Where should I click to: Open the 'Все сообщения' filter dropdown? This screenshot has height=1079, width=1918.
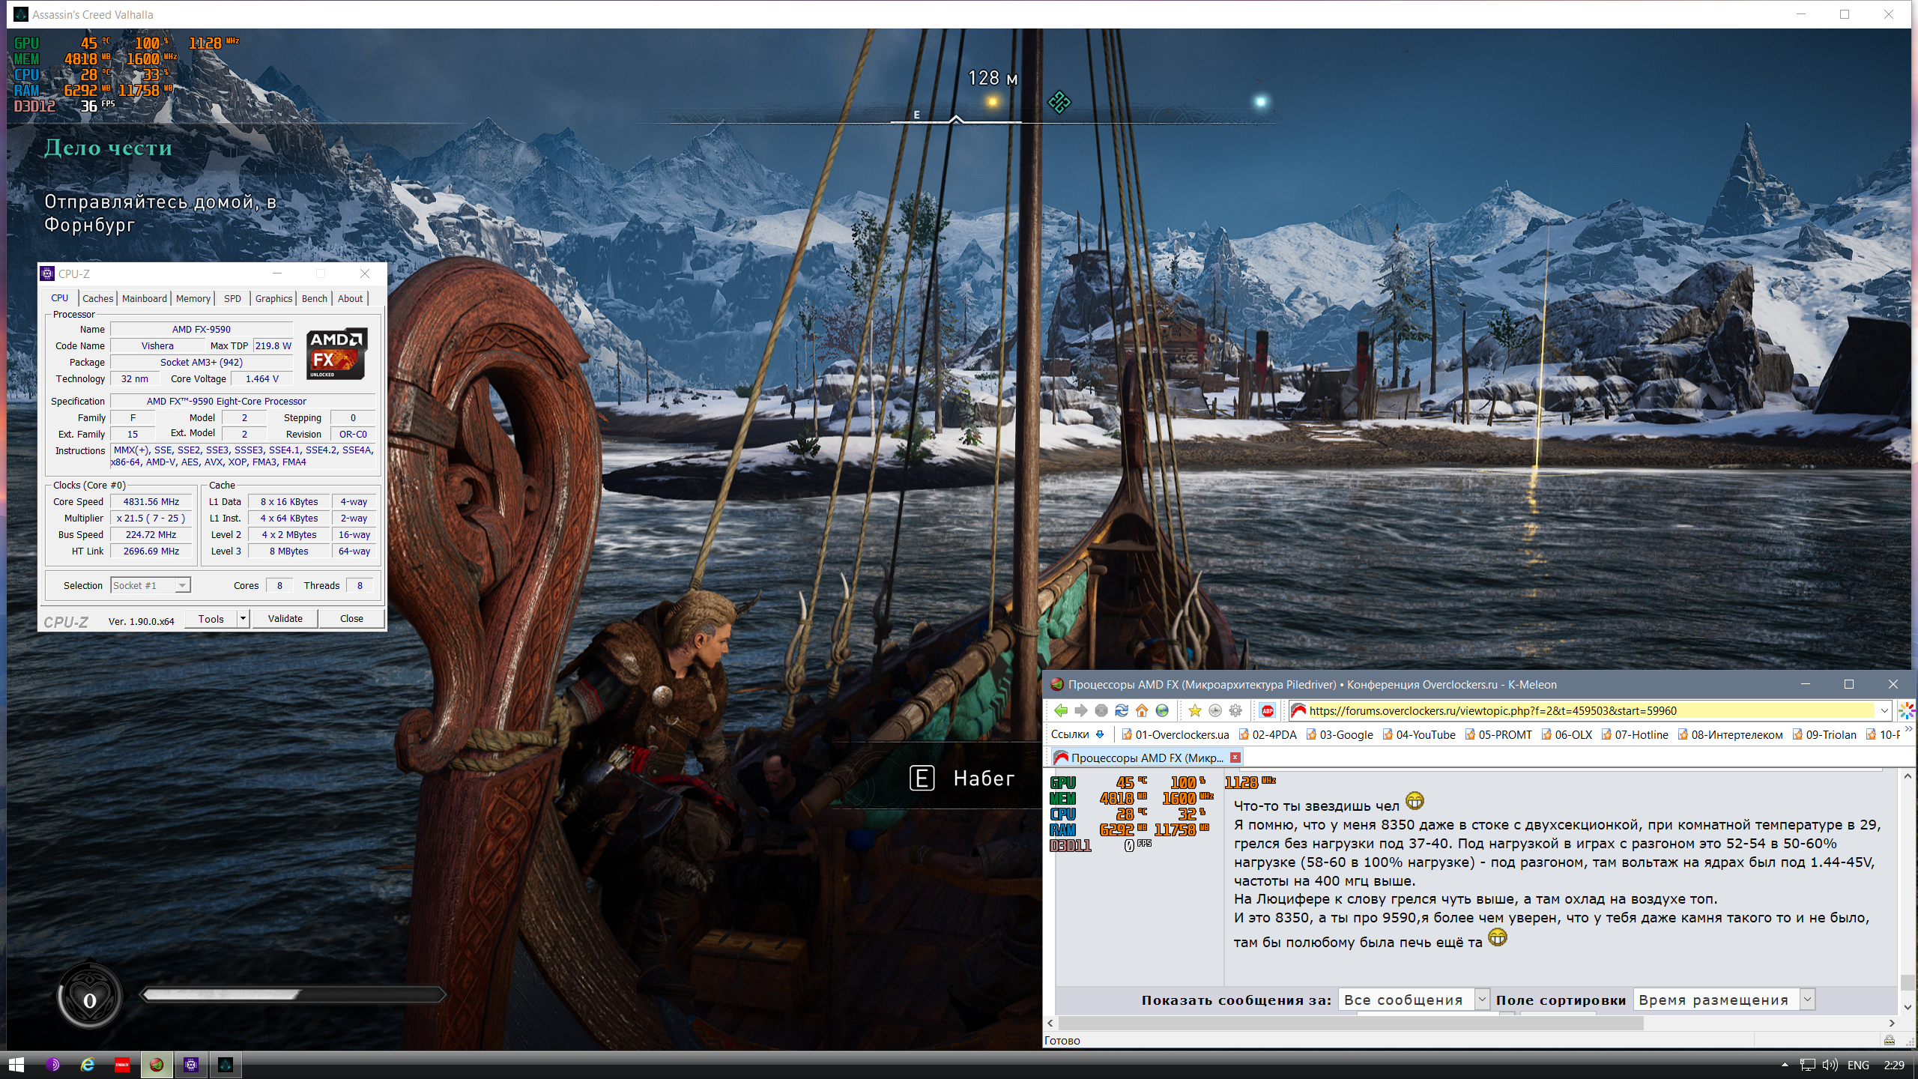pyautogui.click(x=1481, y=1000)
